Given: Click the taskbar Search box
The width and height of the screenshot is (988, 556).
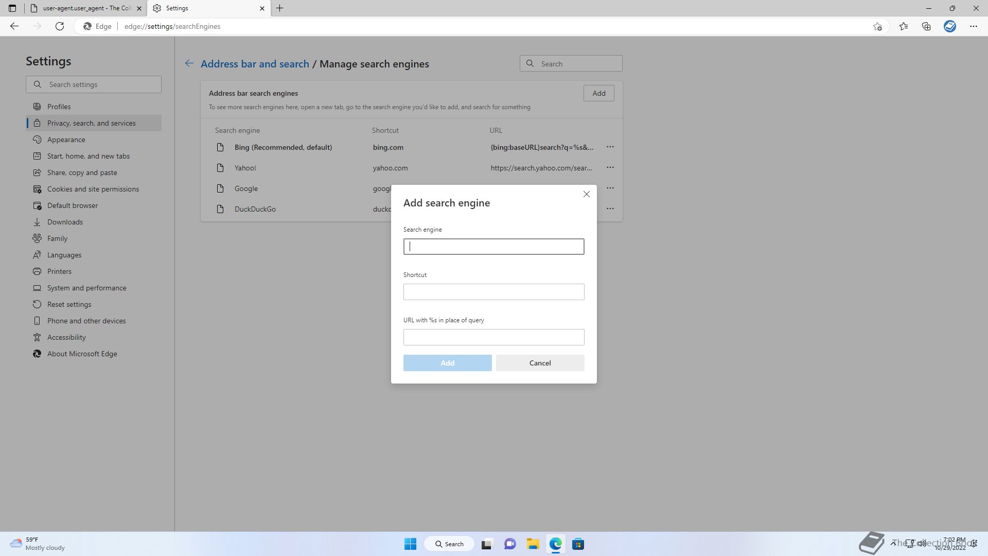Looking at the screenshot, I should coord(449,544).
